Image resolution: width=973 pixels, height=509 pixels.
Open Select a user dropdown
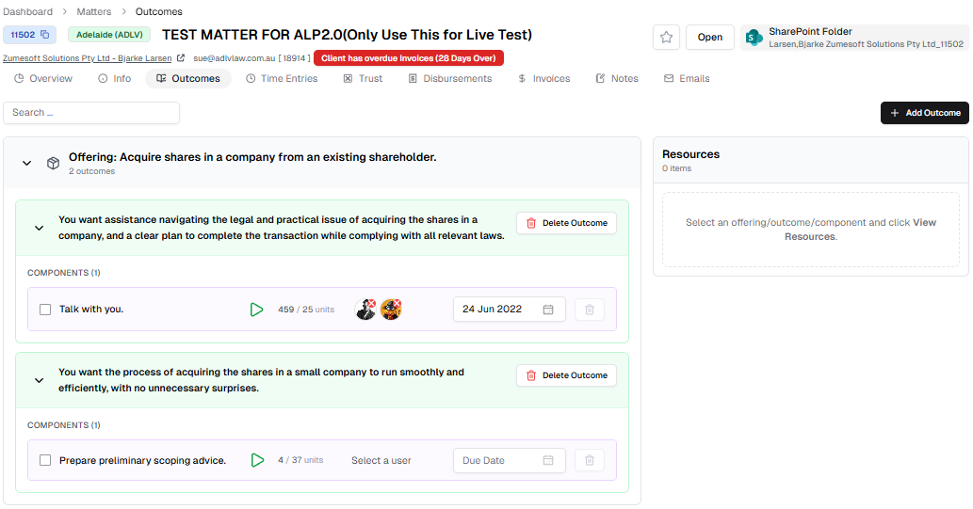[x=381, y=461]
